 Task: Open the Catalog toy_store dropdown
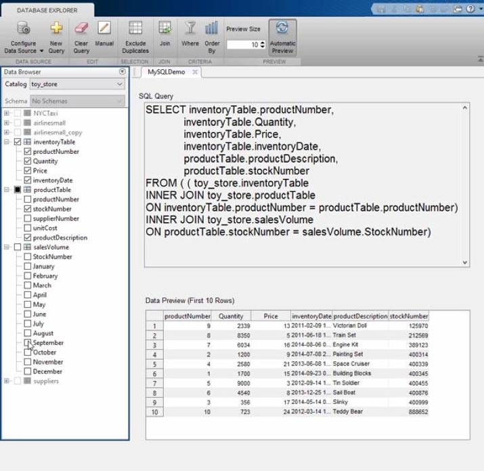[x=77, y=85]
